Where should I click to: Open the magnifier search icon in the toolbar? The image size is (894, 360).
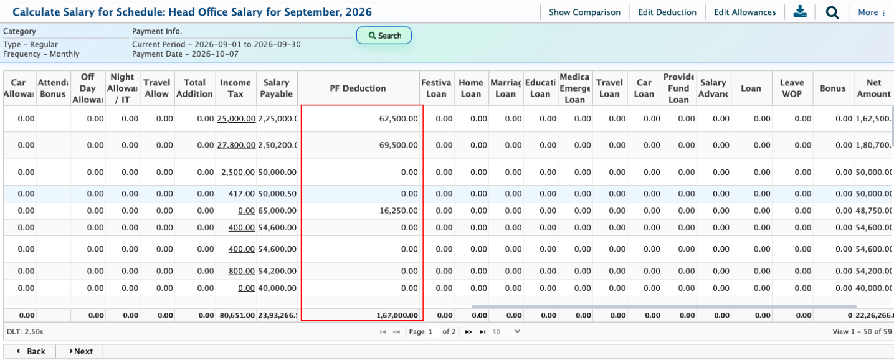pos(832,12)
